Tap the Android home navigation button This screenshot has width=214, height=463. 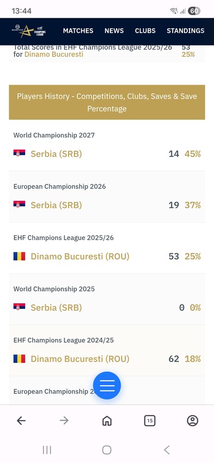coord(106,450)
